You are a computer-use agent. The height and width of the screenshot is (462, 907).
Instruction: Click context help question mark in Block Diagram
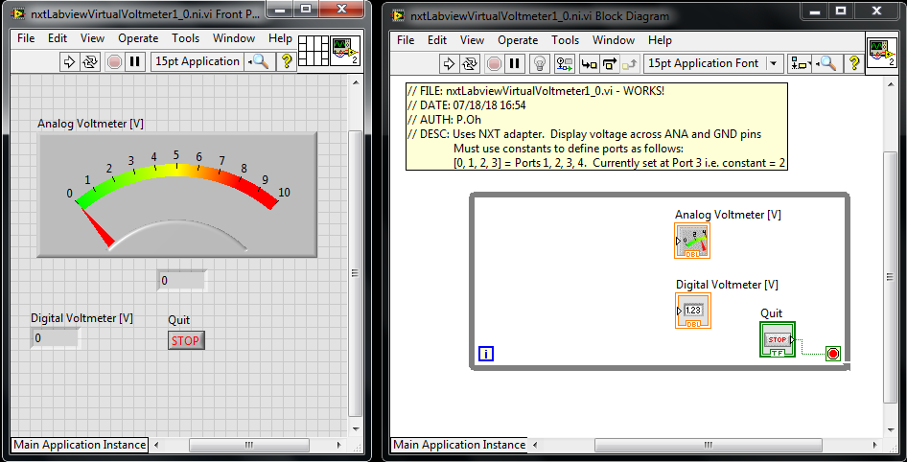point(853,63)
